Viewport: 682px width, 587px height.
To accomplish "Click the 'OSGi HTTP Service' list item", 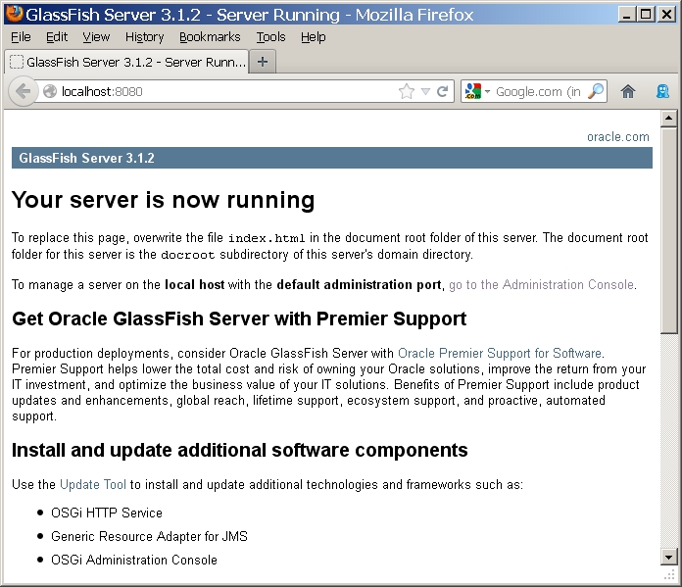I will (x=107, y=513).
